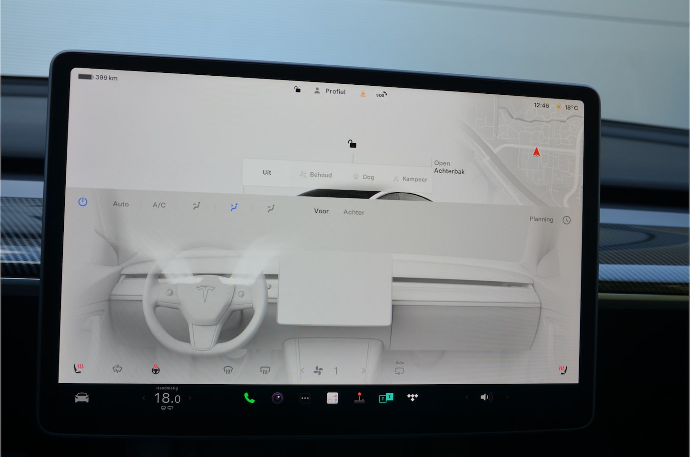The image size is (690, 457).
Task: Lower cabin temperature with the left arrow
Action: click(144, 398)
